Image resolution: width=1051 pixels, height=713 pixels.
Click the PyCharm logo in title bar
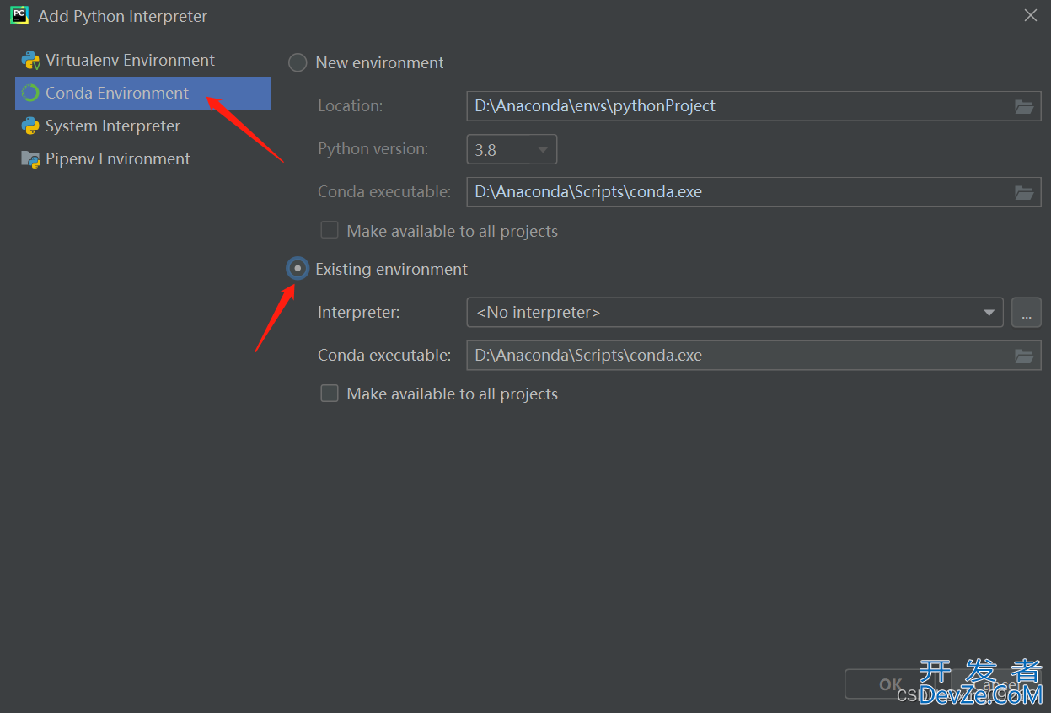coord(19,15)
